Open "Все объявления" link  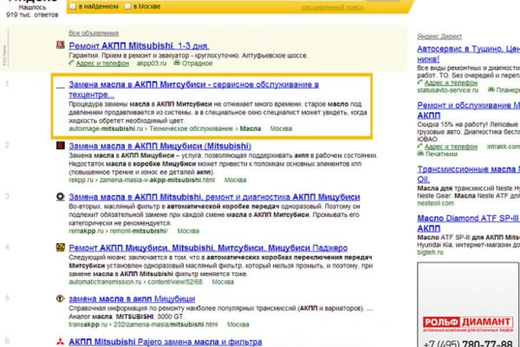94,33
